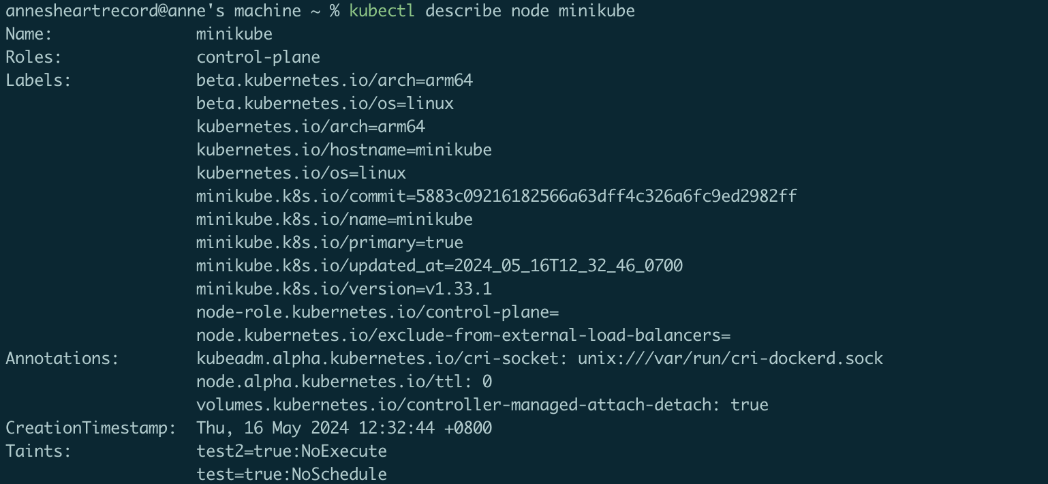Click the 'Labels:' field heading

[38, 80]
